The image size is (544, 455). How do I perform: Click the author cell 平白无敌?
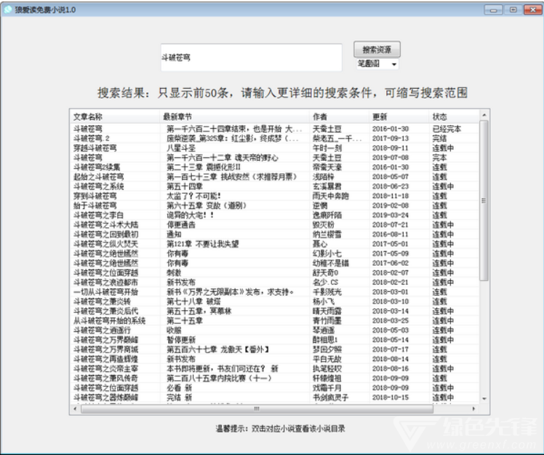(327, 359)
